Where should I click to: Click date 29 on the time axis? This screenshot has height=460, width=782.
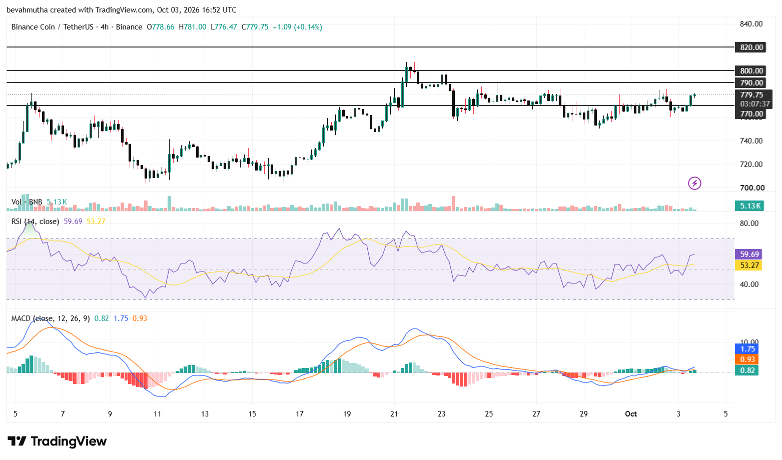pyautogui.click(x=584, y=414)
